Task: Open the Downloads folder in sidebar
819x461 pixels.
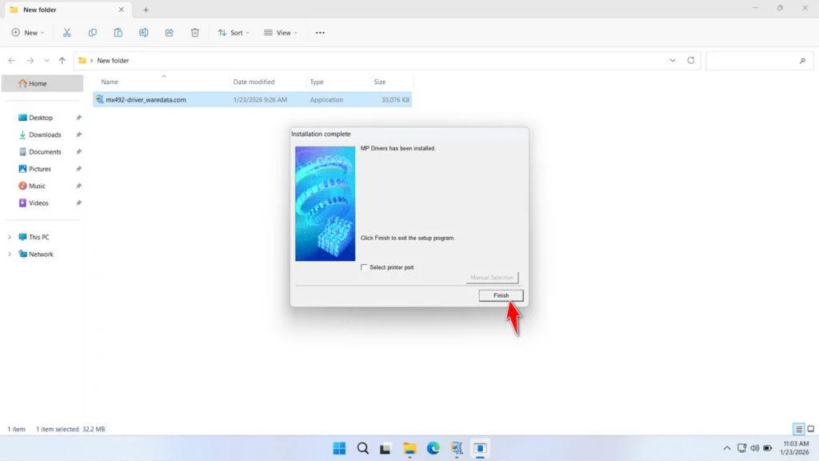Action: coord(43,134)
